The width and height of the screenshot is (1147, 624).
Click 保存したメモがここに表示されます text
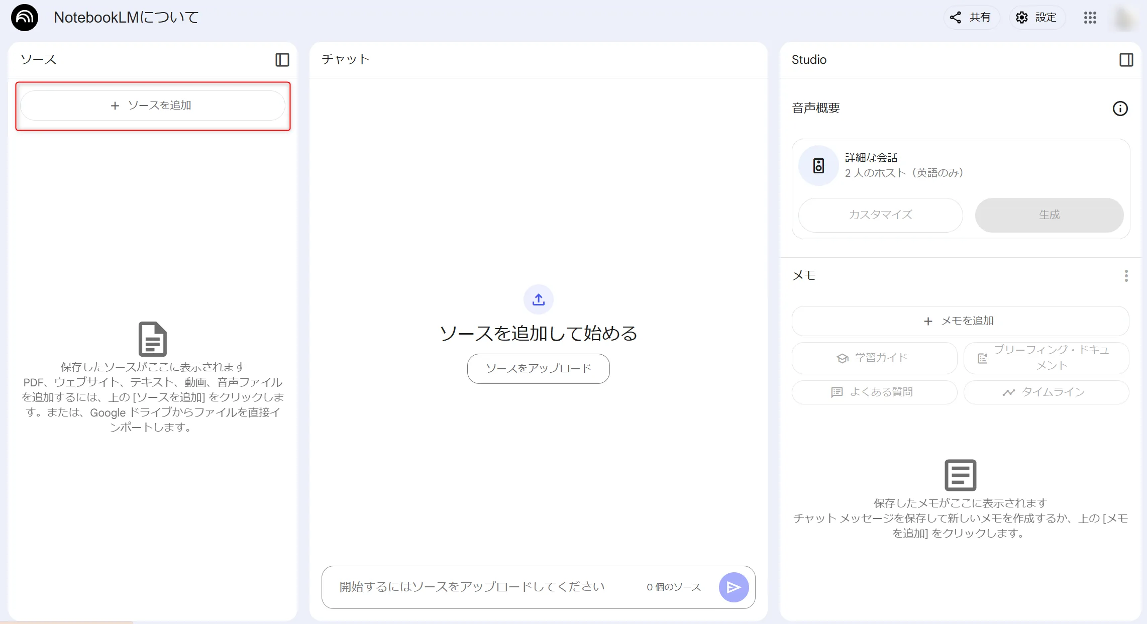tap(961, 503)
